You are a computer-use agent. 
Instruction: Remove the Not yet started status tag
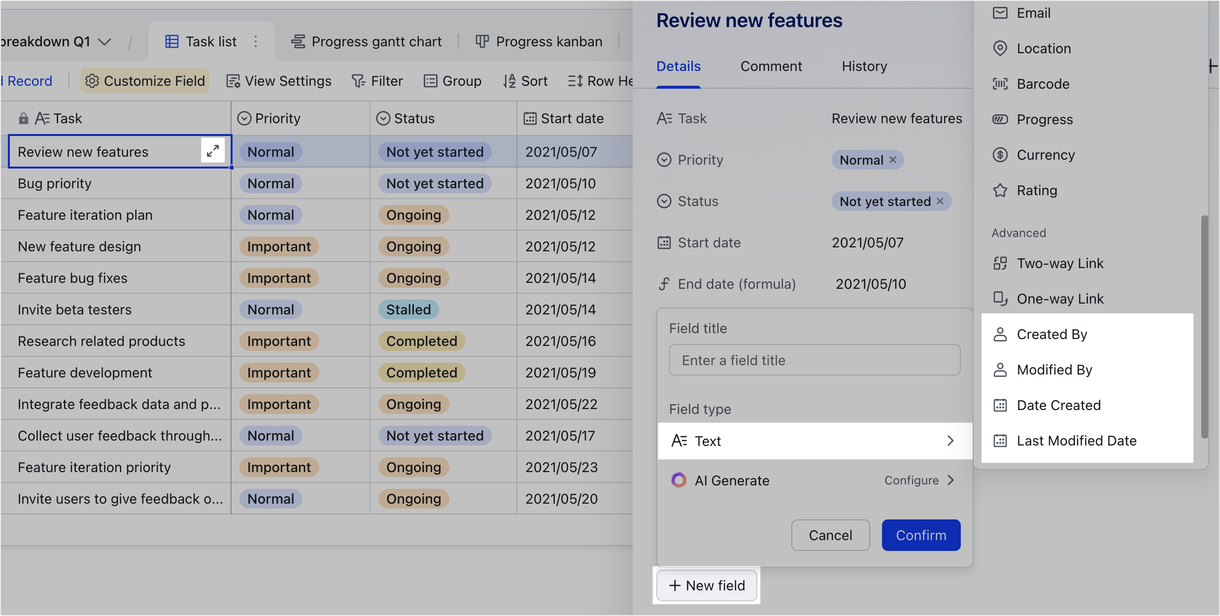[940, 201]
